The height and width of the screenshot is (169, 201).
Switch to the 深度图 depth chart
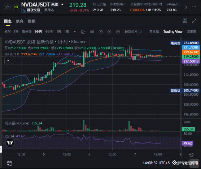[x=191, y=32]
